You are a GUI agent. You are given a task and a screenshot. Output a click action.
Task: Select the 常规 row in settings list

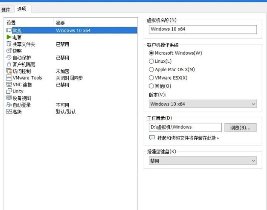pyautogui.click(x=71, y=30)
